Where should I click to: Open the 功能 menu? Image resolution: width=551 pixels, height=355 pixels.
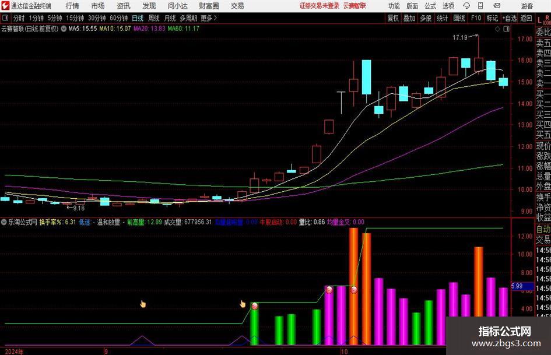click(x=394, y=6)
